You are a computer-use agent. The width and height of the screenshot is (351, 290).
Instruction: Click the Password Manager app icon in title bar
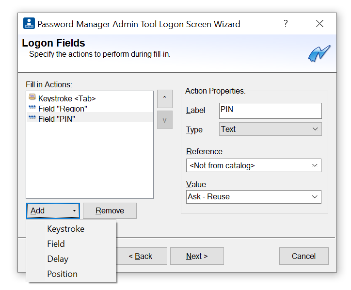point(29,24)
